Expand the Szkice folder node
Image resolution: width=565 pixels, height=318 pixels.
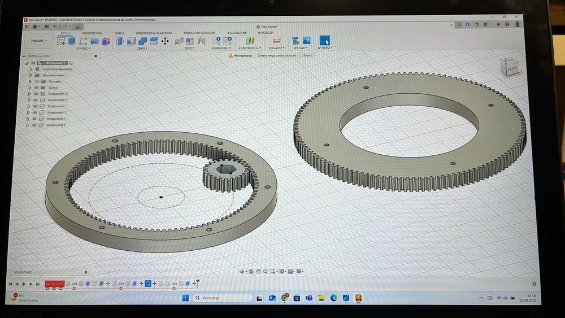coord(30,88)
